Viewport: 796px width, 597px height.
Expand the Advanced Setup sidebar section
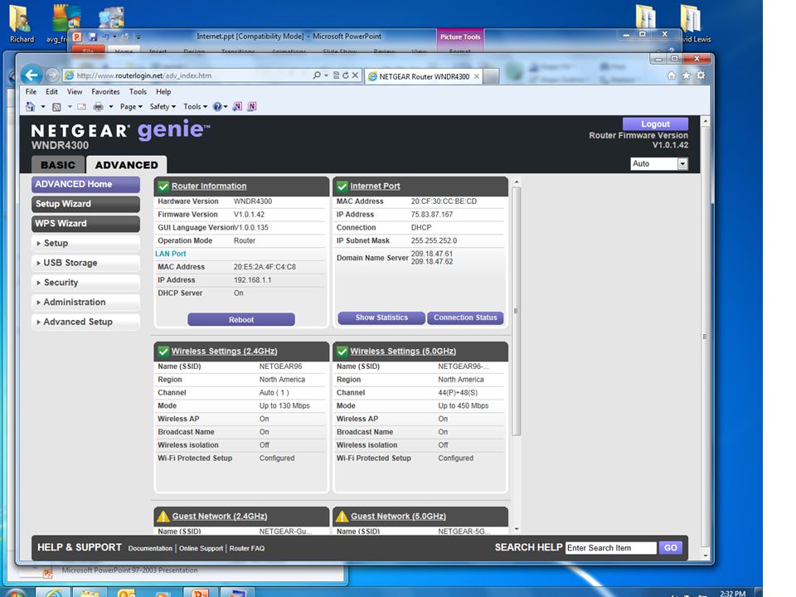click(x=85, y=322)
